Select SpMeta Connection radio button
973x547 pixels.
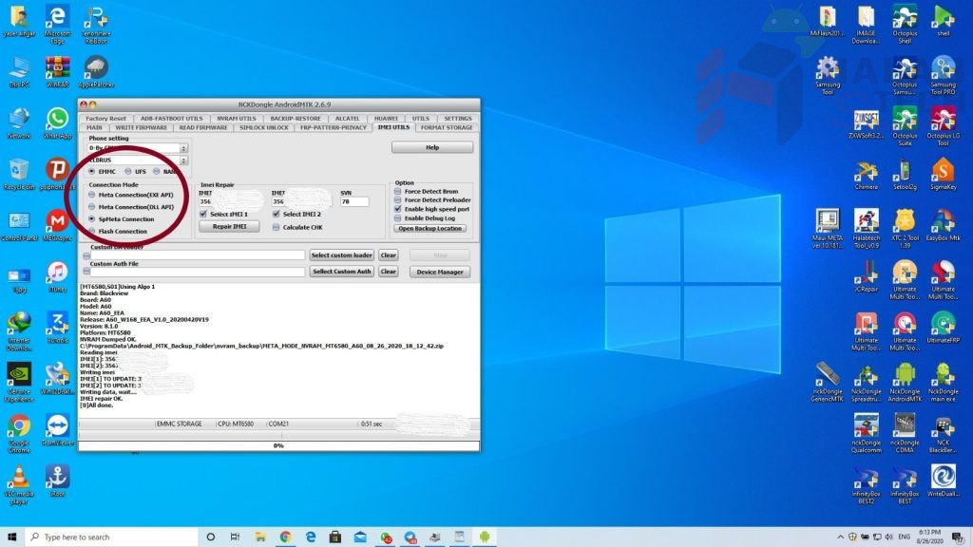(92, 219)
